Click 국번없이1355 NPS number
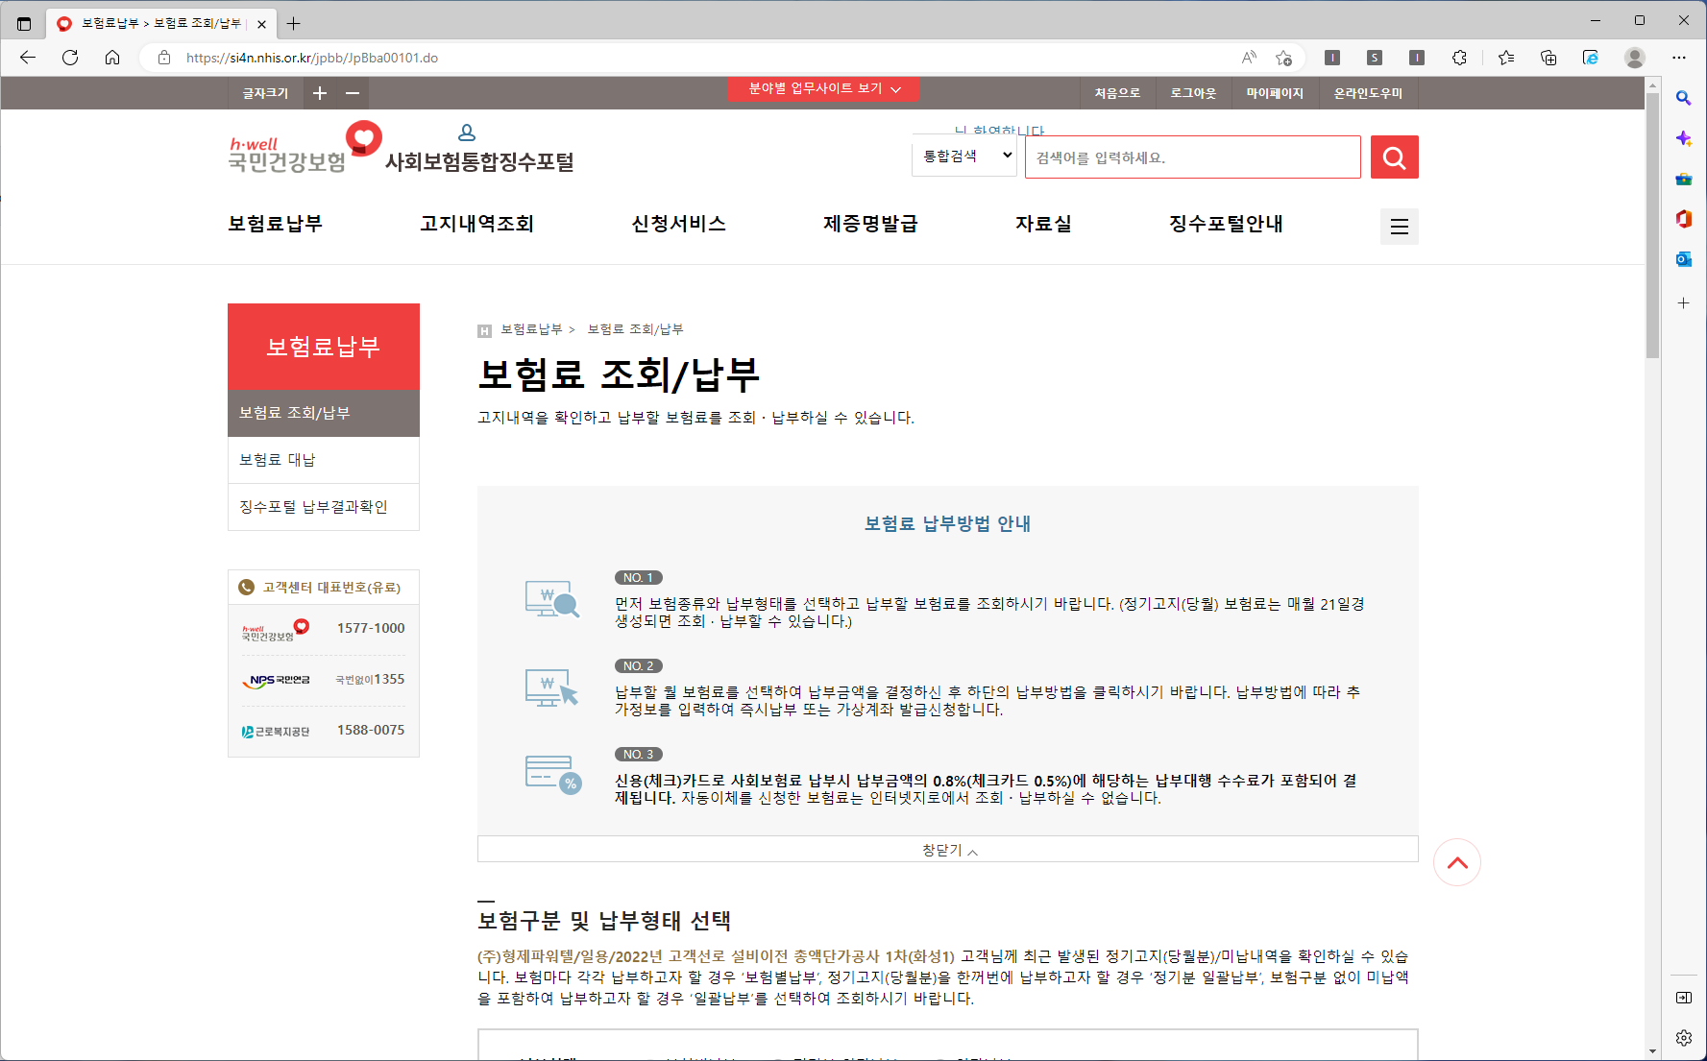1707x1061 pixels. click(x=370, y=679)
